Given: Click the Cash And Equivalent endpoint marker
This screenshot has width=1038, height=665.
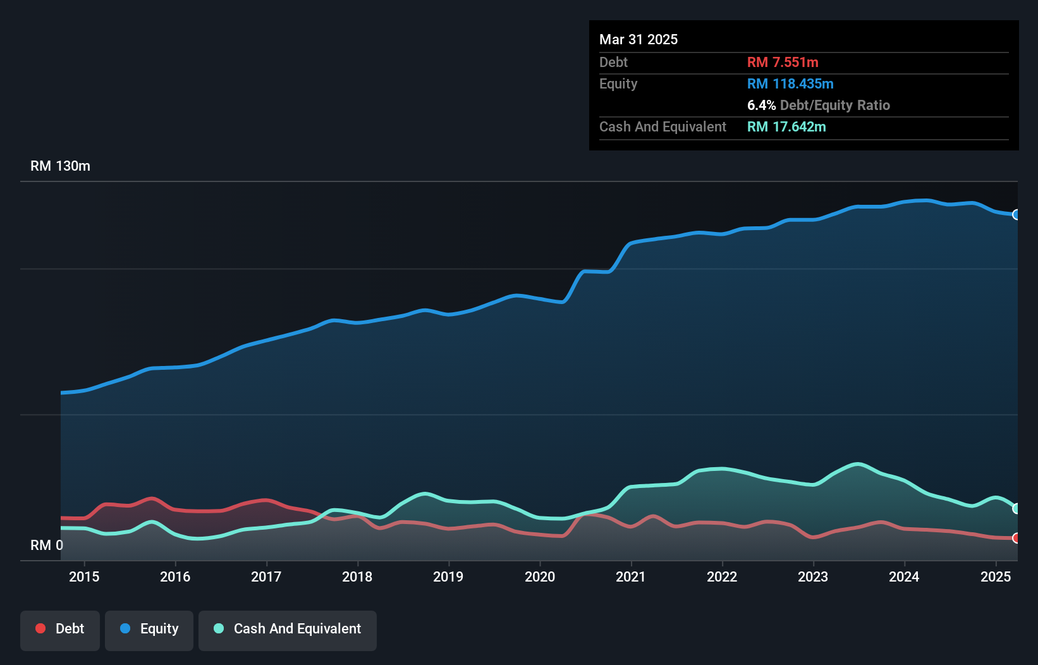Looking at the screenshot, I should pyautogui.click(x=1016, y=508).
